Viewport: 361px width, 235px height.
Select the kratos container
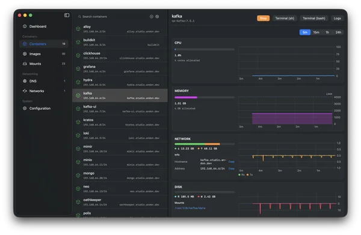pyautogui.click(x=120, y=122)
